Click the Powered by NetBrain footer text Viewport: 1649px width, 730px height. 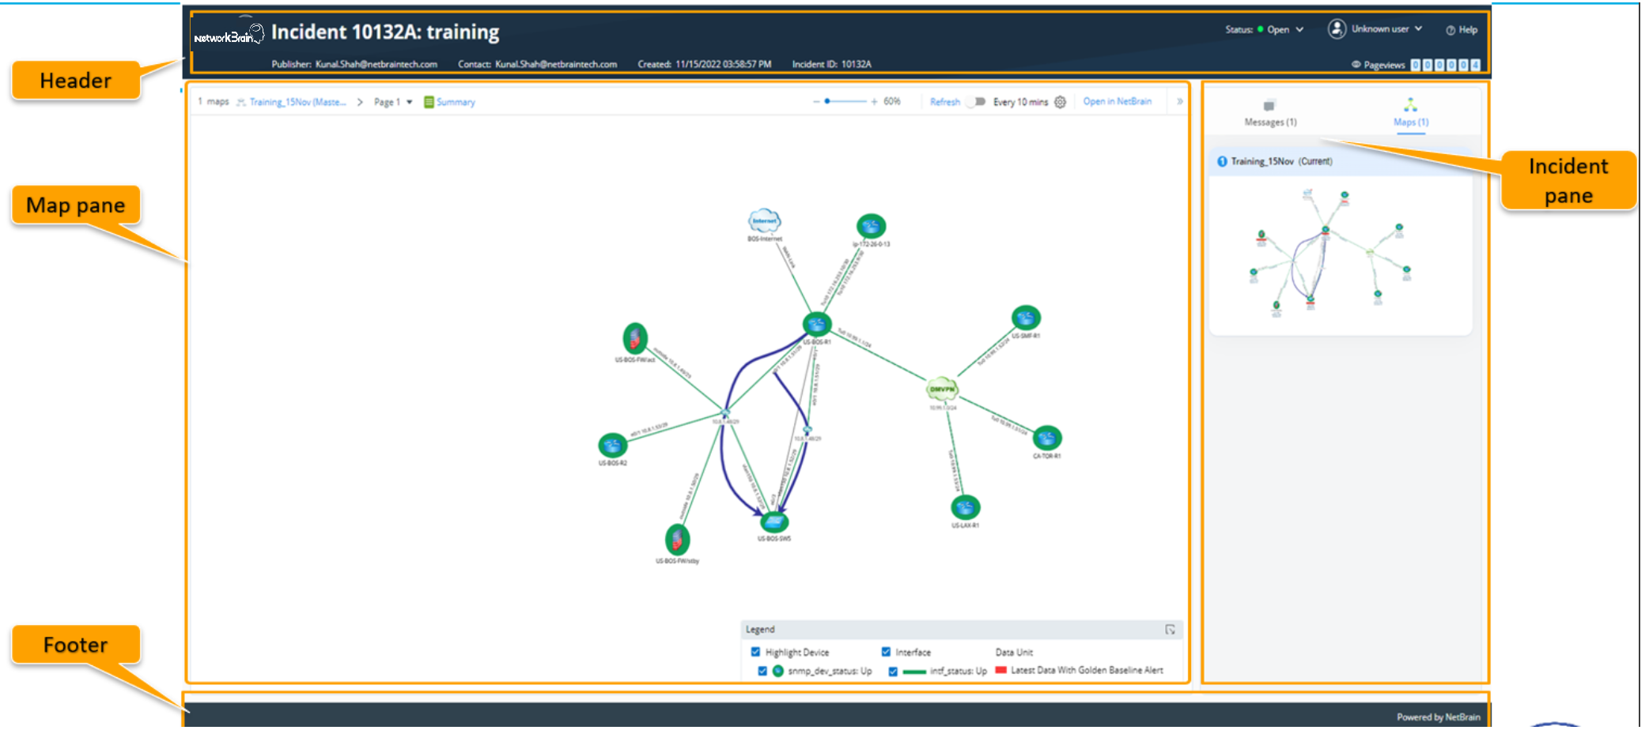click(1438, 717)
